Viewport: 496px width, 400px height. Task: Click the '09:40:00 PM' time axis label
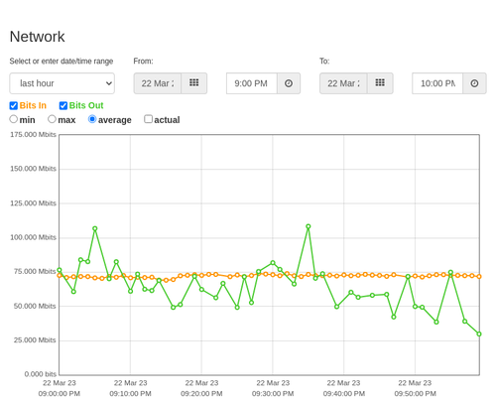[x=344, y=394]
